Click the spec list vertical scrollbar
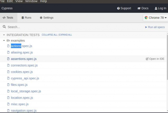Image resolution: width=168 pixels, height=113 pixels. [167, 57]
